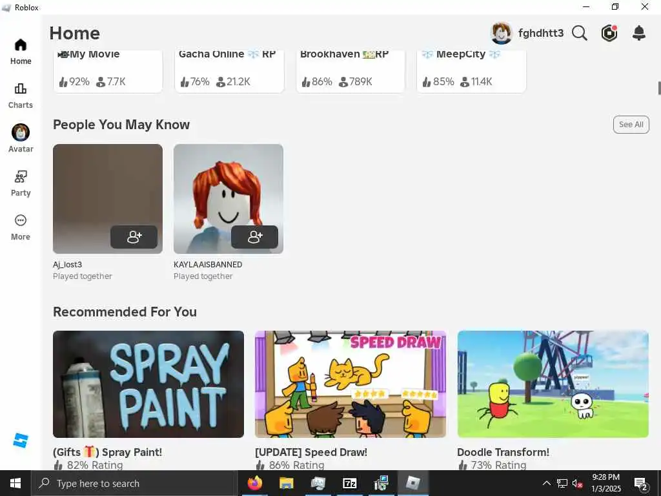
Task: Open the 7-Zip taskbar icon
Action: click(350, 483)
